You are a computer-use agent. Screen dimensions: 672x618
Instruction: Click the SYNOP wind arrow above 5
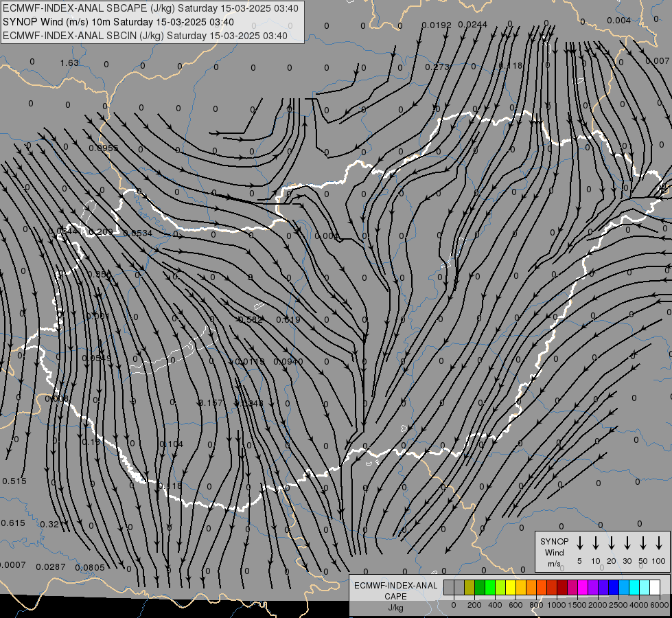[x=579, y=543]
